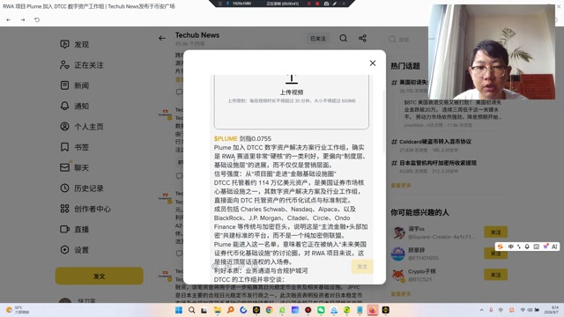Click the 聊天 chat envelope icon
The width and height of the screenshot is (564, 317).
[x=64, y=167]
